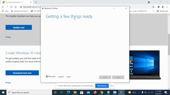Viewport: 170px width, 95px height.
Task: Click Download tool now button
Action: (x=22, y=73)
